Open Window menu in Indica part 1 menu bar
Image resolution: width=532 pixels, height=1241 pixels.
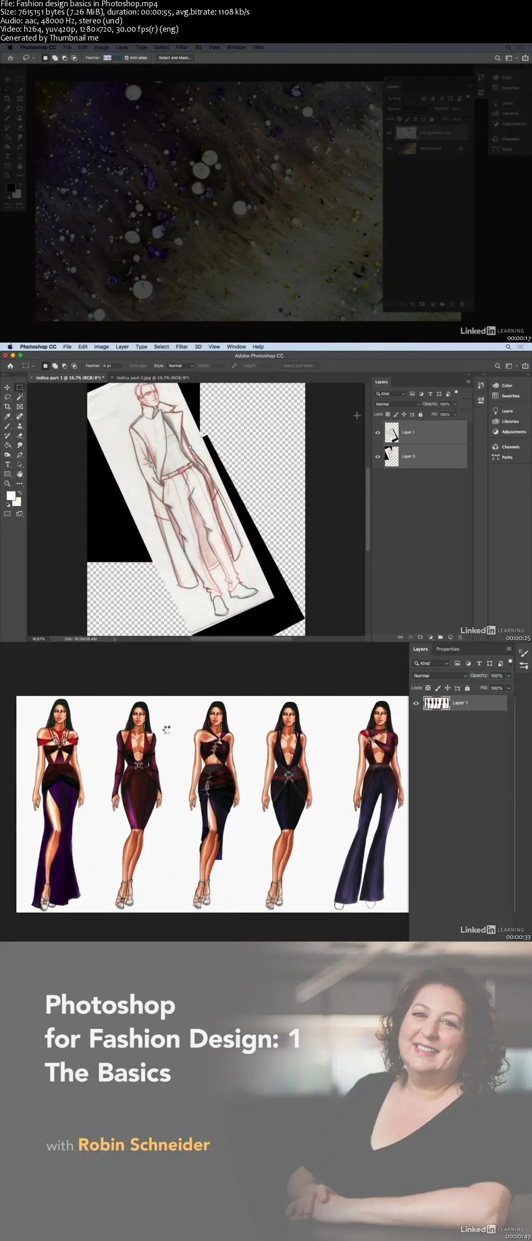(x=236, y=347)
